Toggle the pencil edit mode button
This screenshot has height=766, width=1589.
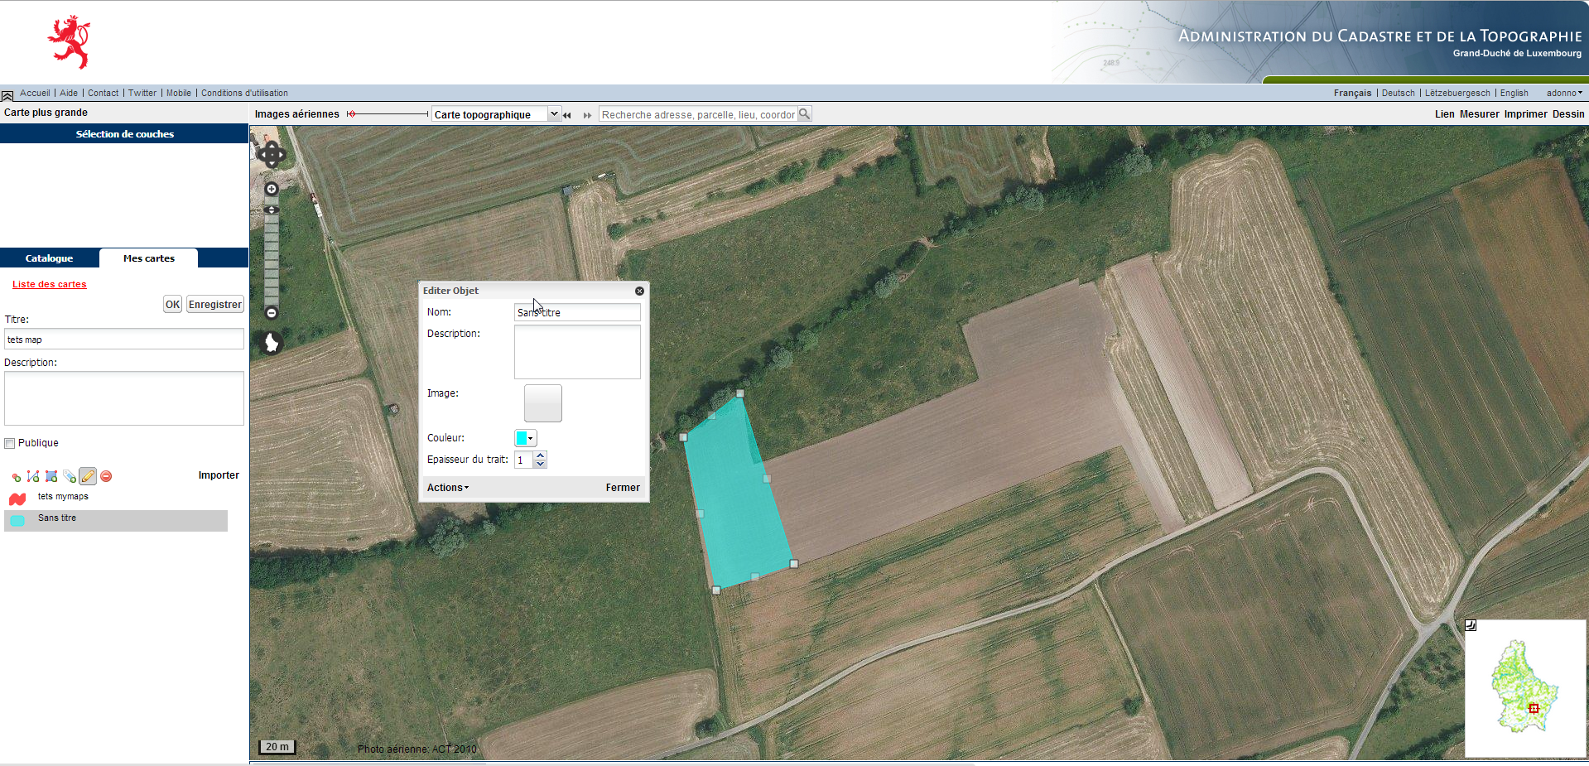[88, 476]
